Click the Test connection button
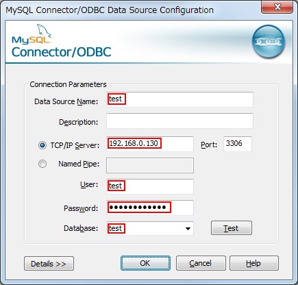 click(x=232, y=228)
